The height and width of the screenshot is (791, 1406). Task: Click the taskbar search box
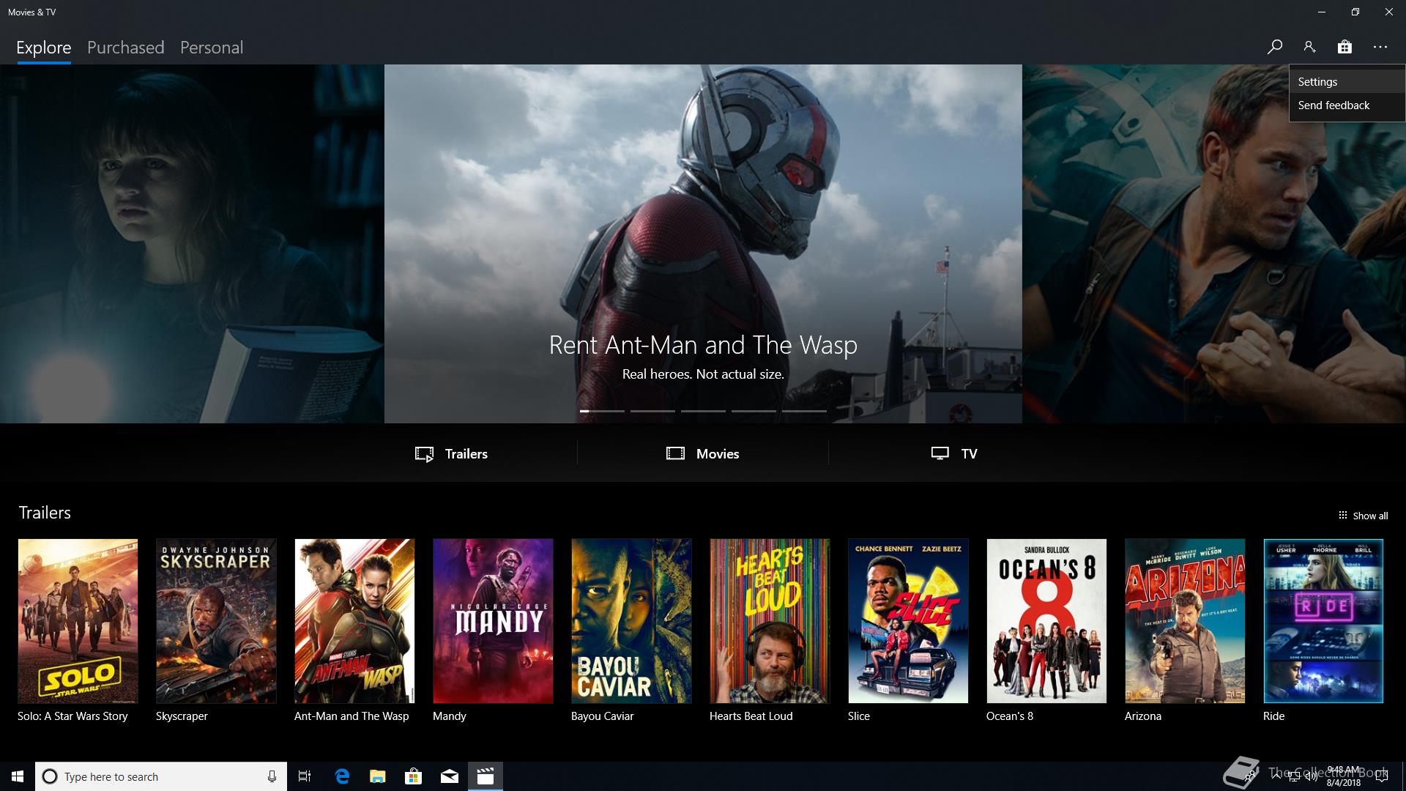click(160, 776)
